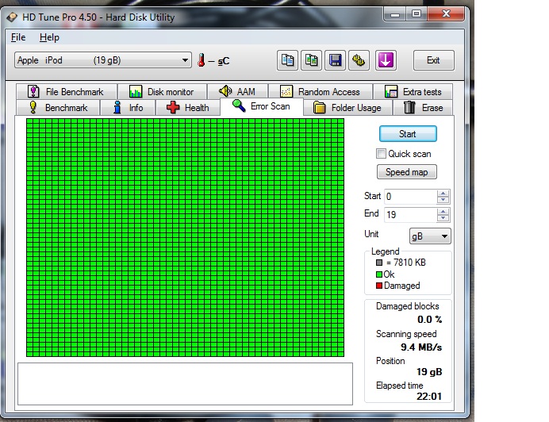
Task: Click the Speed map button
Action: (x=406, y=172)
